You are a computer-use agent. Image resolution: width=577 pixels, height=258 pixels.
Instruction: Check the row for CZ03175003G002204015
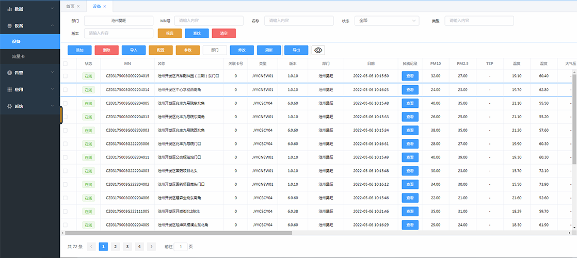tap(65, 76)
